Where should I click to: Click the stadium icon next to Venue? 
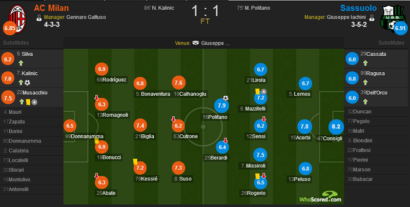point(196,43)
